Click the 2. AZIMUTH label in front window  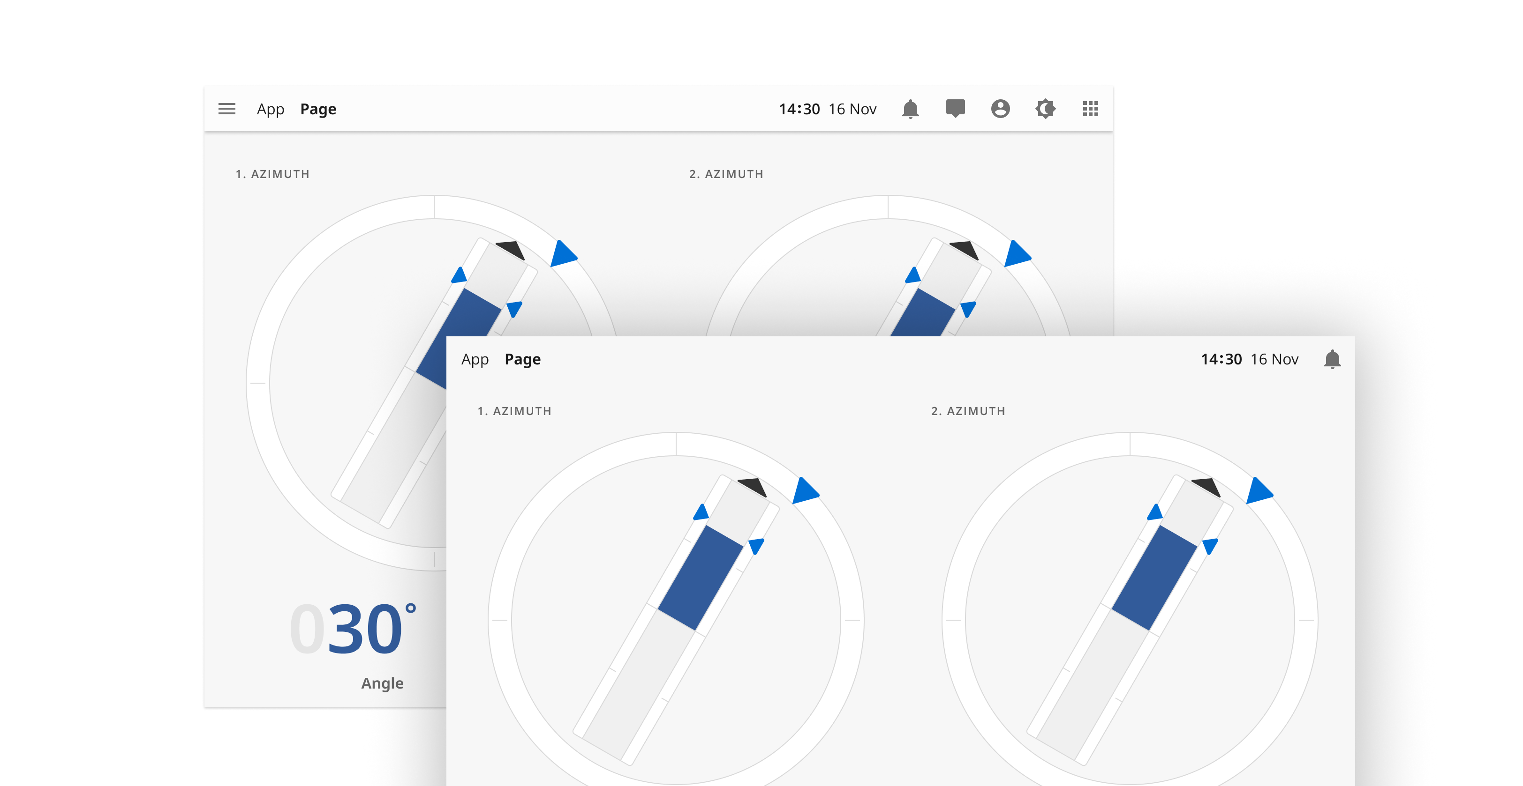coord(968,411)
